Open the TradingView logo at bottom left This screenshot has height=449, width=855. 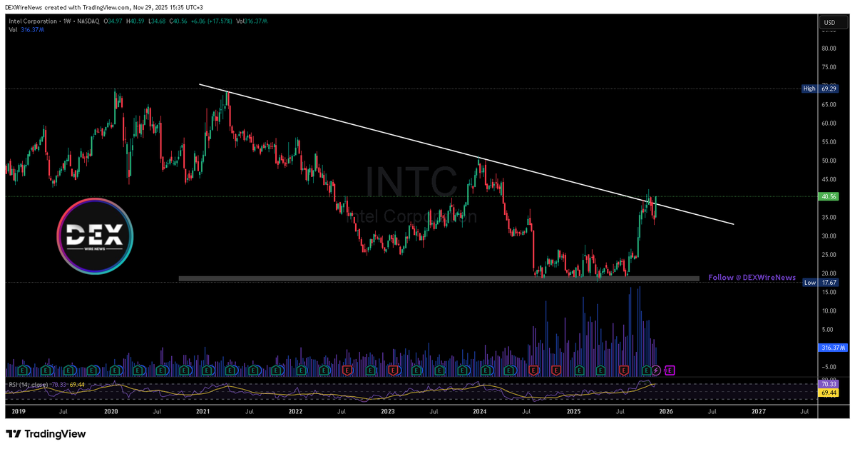coord(45,434)
